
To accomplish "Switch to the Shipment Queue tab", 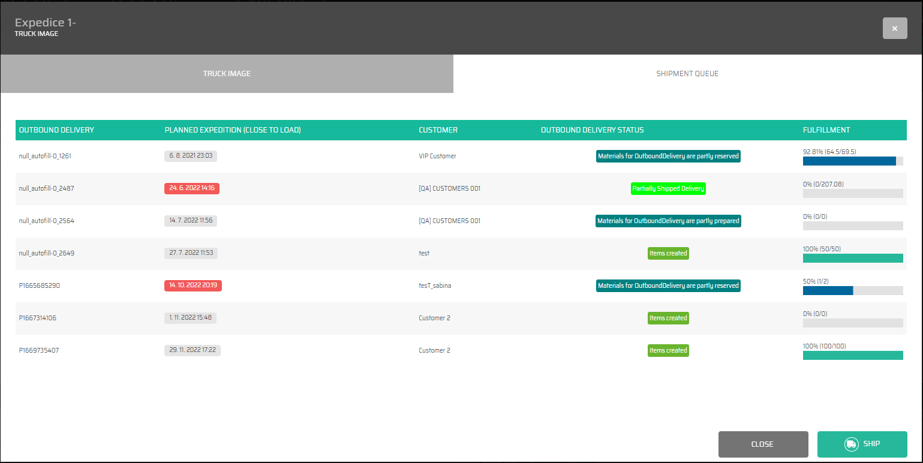I will click(687, 74).
